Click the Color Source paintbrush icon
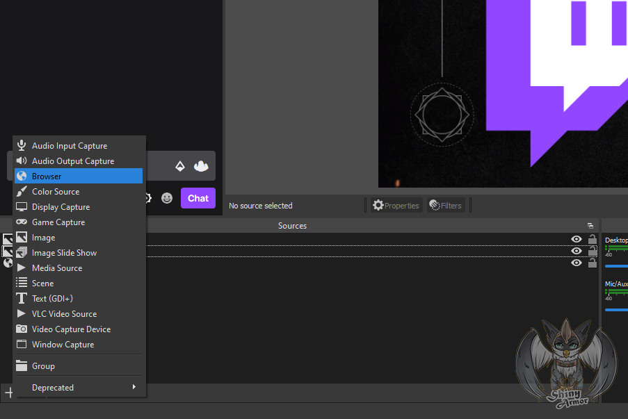628x419 pixels. 22,192
